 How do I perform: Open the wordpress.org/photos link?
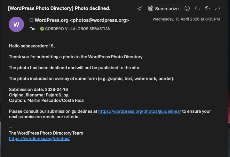coord(39,139)
